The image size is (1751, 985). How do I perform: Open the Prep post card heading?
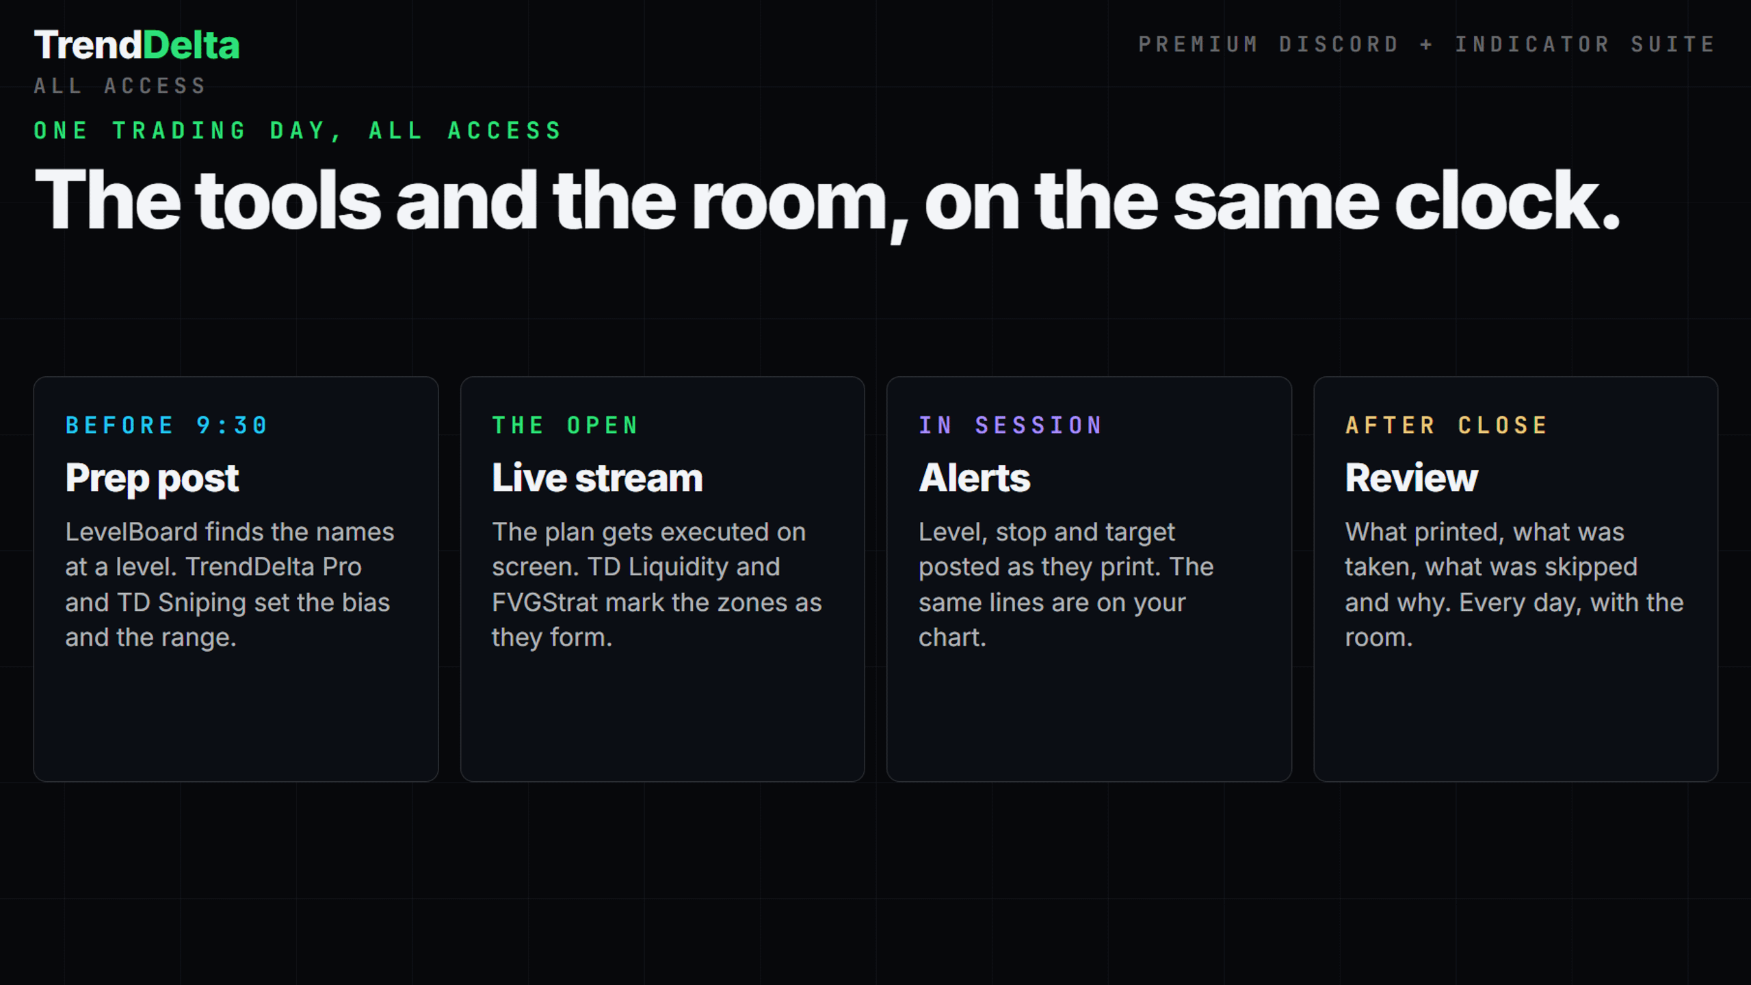[152, 478]
